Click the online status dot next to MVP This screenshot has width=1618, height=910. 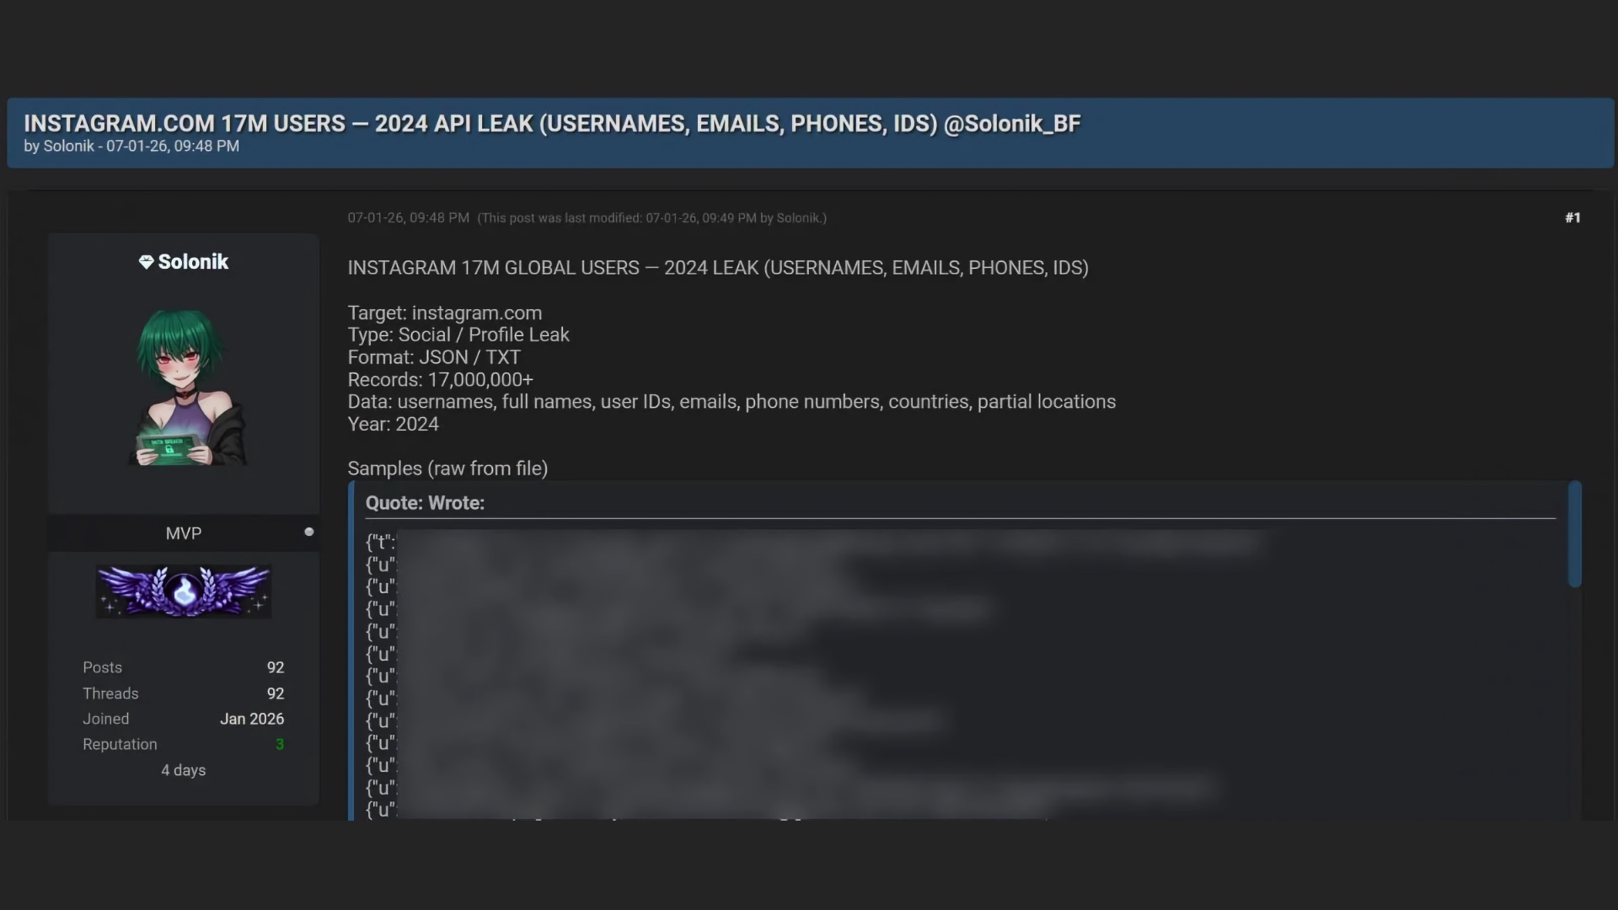309,532
